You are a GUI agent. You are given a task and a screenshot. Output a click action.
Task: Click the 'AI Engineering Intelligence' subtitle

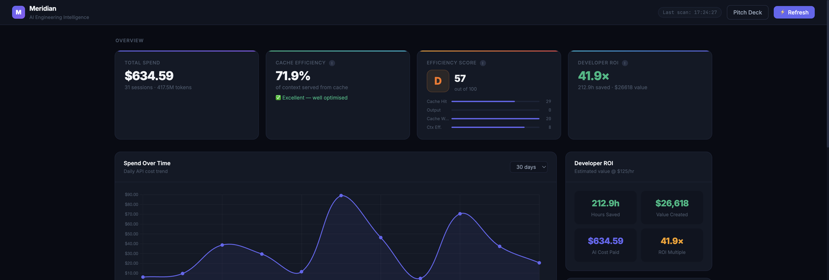[59, 18]
